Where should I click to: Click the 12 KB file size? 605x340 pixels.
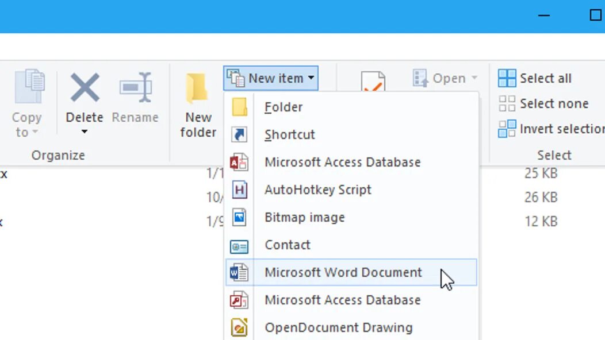[541, 221]
